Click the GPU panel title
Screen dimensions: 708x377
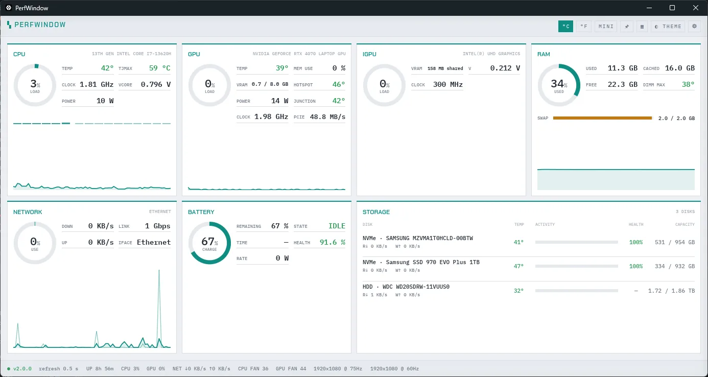pyautogui.click(x=194, y=54)
